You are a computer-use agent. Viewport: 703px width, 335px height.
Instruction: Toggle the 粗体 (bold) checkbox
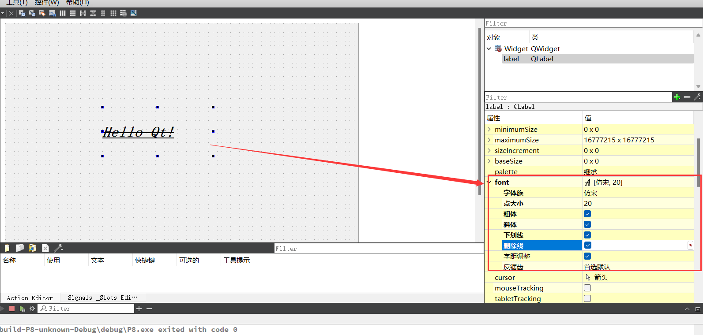[x=587, y=214]
